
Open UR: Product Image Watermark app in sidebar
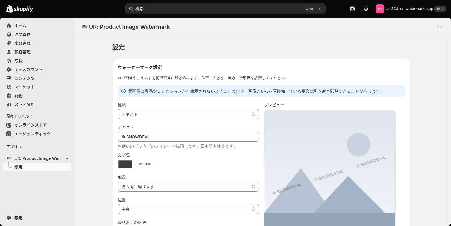(x=38, y=158)
